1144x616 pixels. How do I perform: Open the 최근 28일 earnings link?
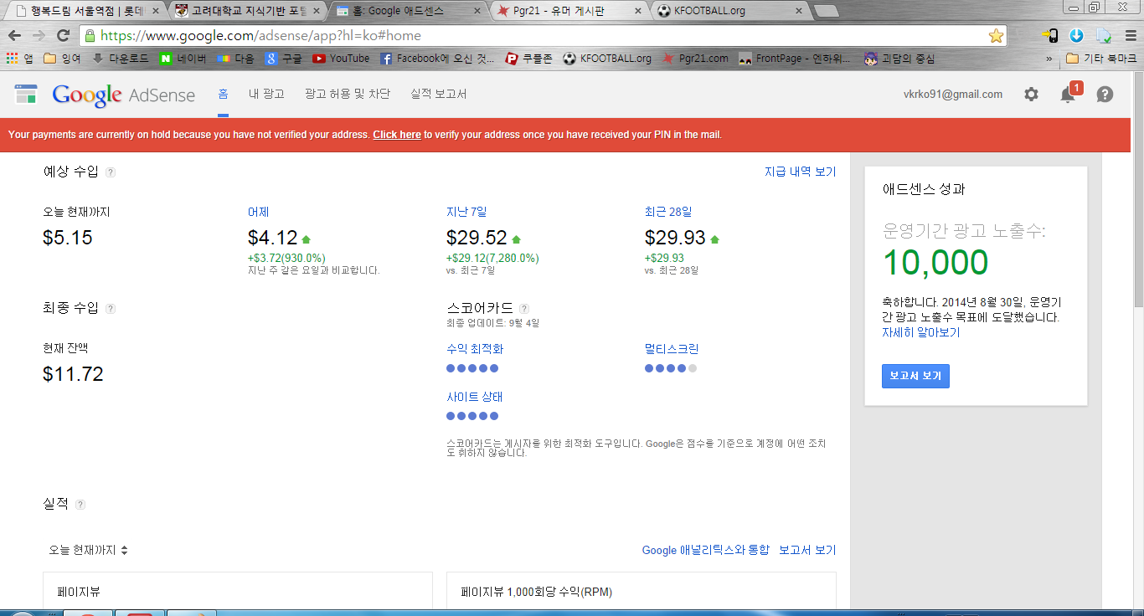668,212
